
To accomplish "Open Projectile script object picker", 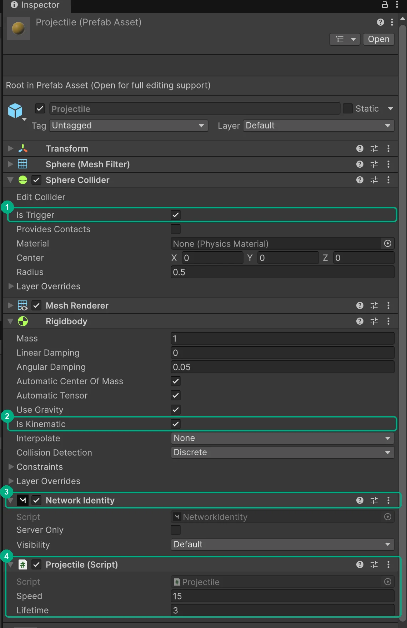I will click(x=388, y=582).
